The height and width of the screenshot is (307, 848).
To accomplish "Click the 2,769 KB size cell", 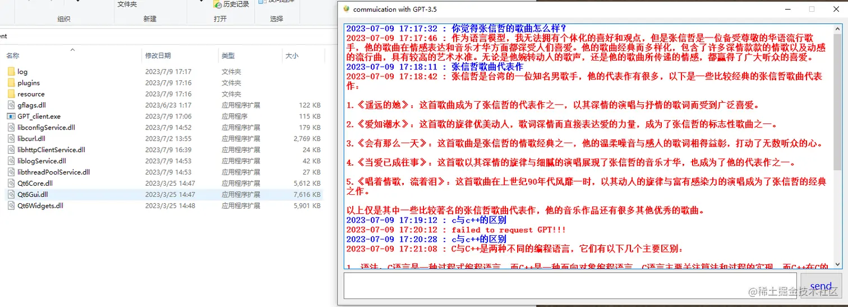I will (307, 139).
